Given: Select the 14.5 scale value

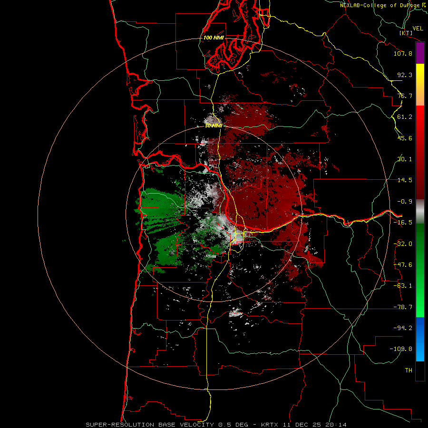Looking at the screenshot, I should (x=405, y=180).
